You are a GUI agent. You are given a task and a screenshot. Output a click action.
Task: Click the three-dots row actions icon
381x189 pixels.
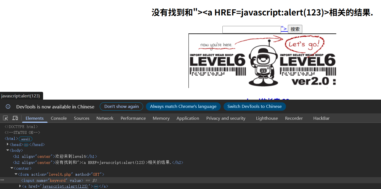pos(2,180)
